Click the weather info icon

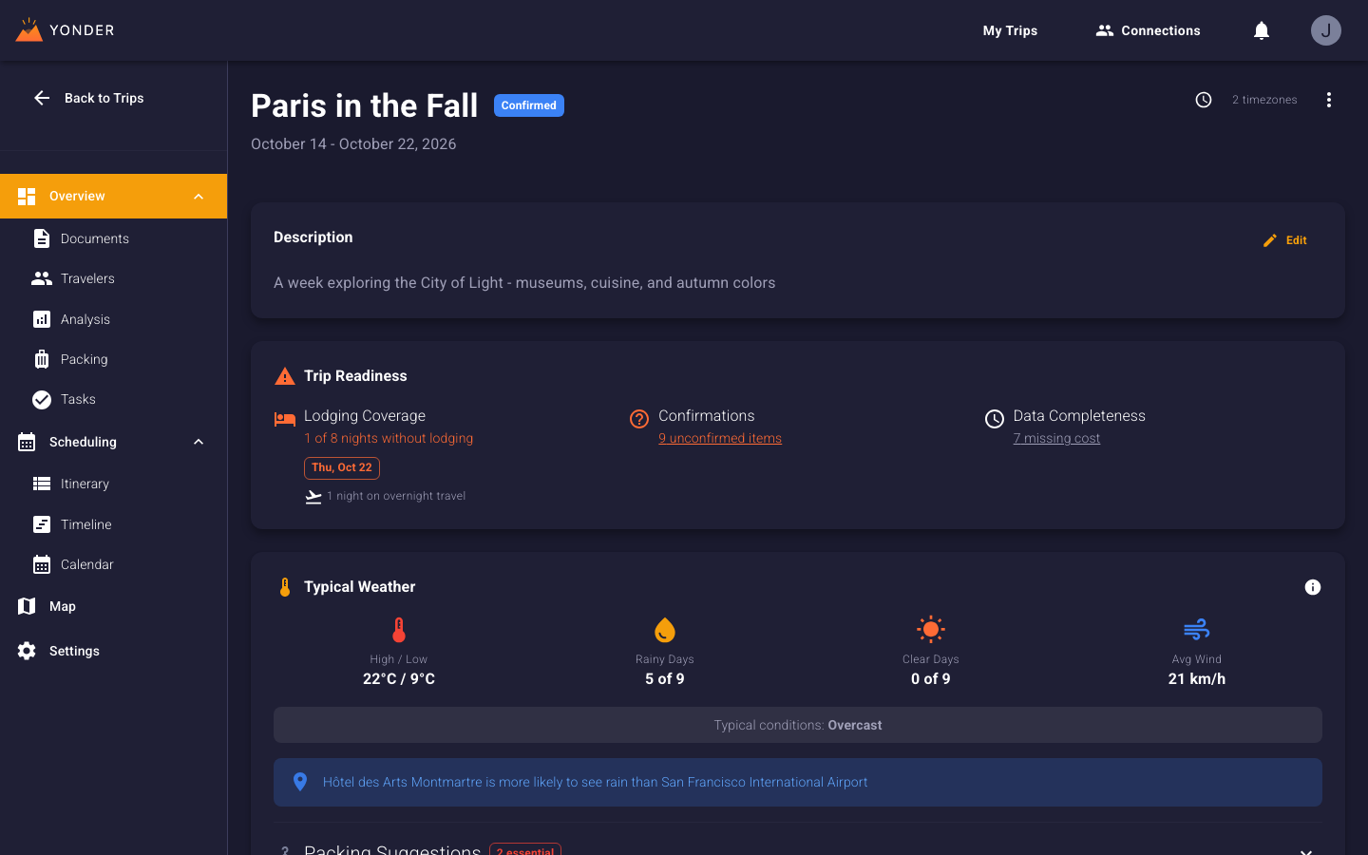1313,587
